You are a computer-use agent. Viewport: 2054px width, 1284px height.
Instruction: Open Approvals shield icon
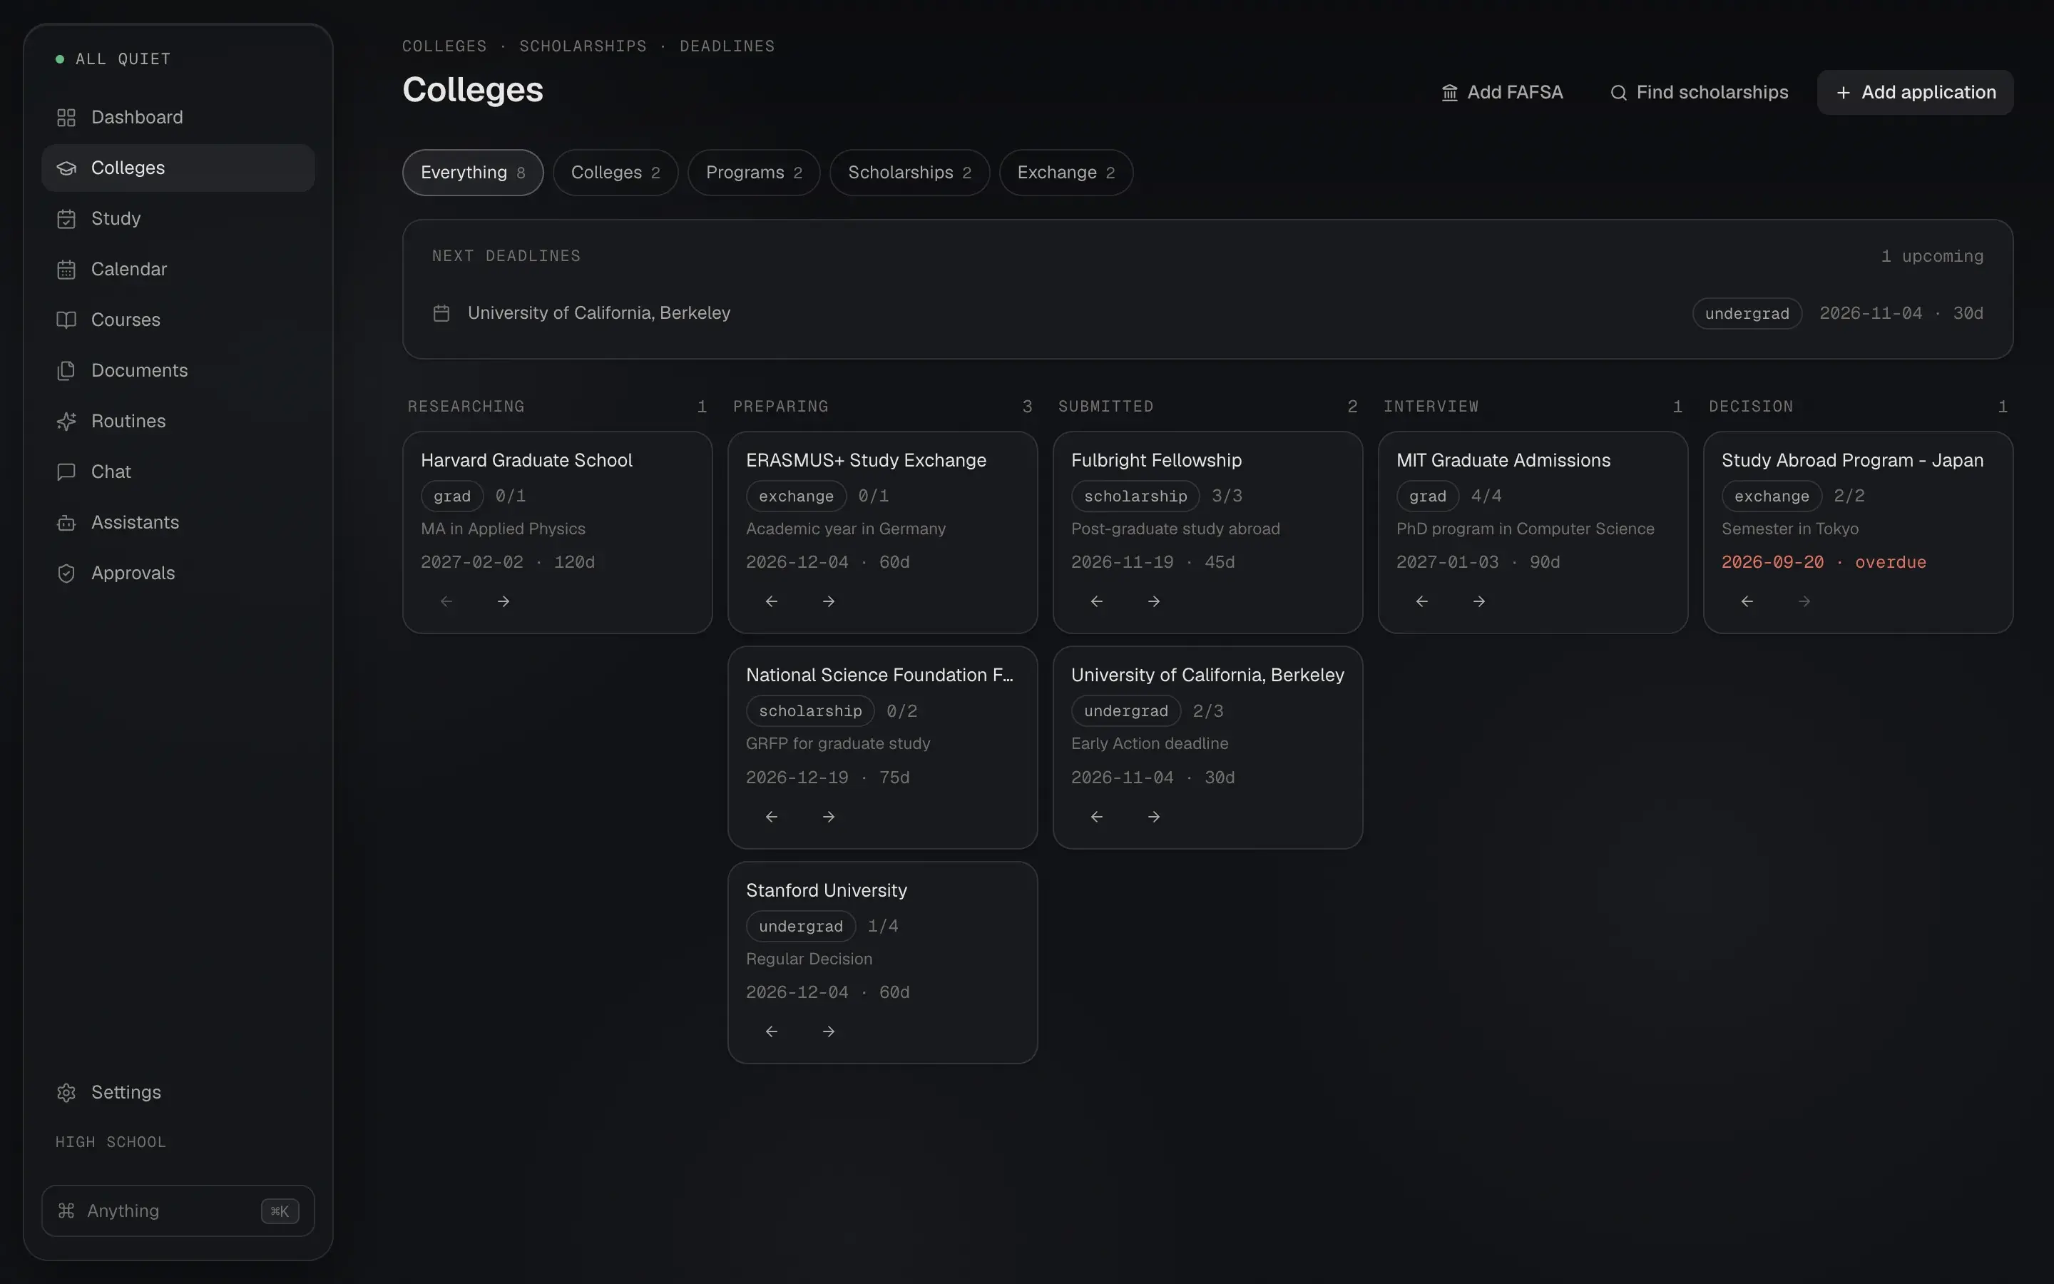(66, 574)
